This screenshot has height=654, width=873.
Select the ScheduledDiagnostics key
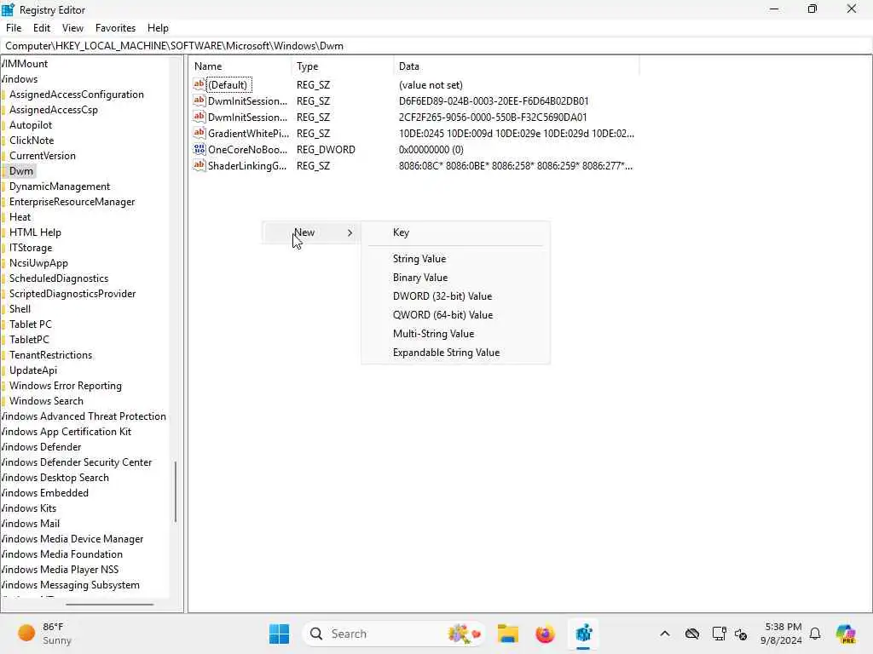click(59, 278)
